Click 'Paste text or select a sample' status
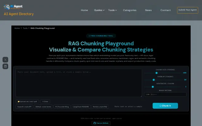202x126 pixels. 128,106
